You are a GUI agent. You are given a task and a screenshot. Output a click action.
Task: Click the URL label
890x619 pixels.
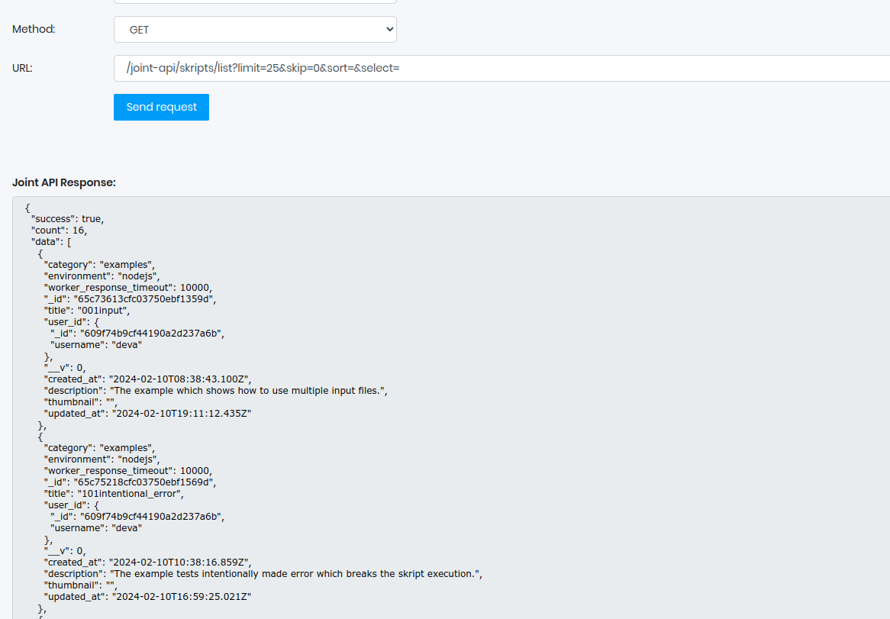(22, 68)
